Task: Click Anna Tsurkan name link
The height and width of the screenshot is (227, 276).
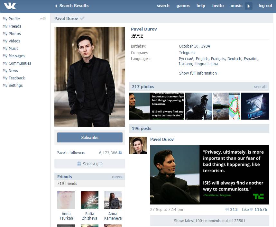Action: point(66,216)
